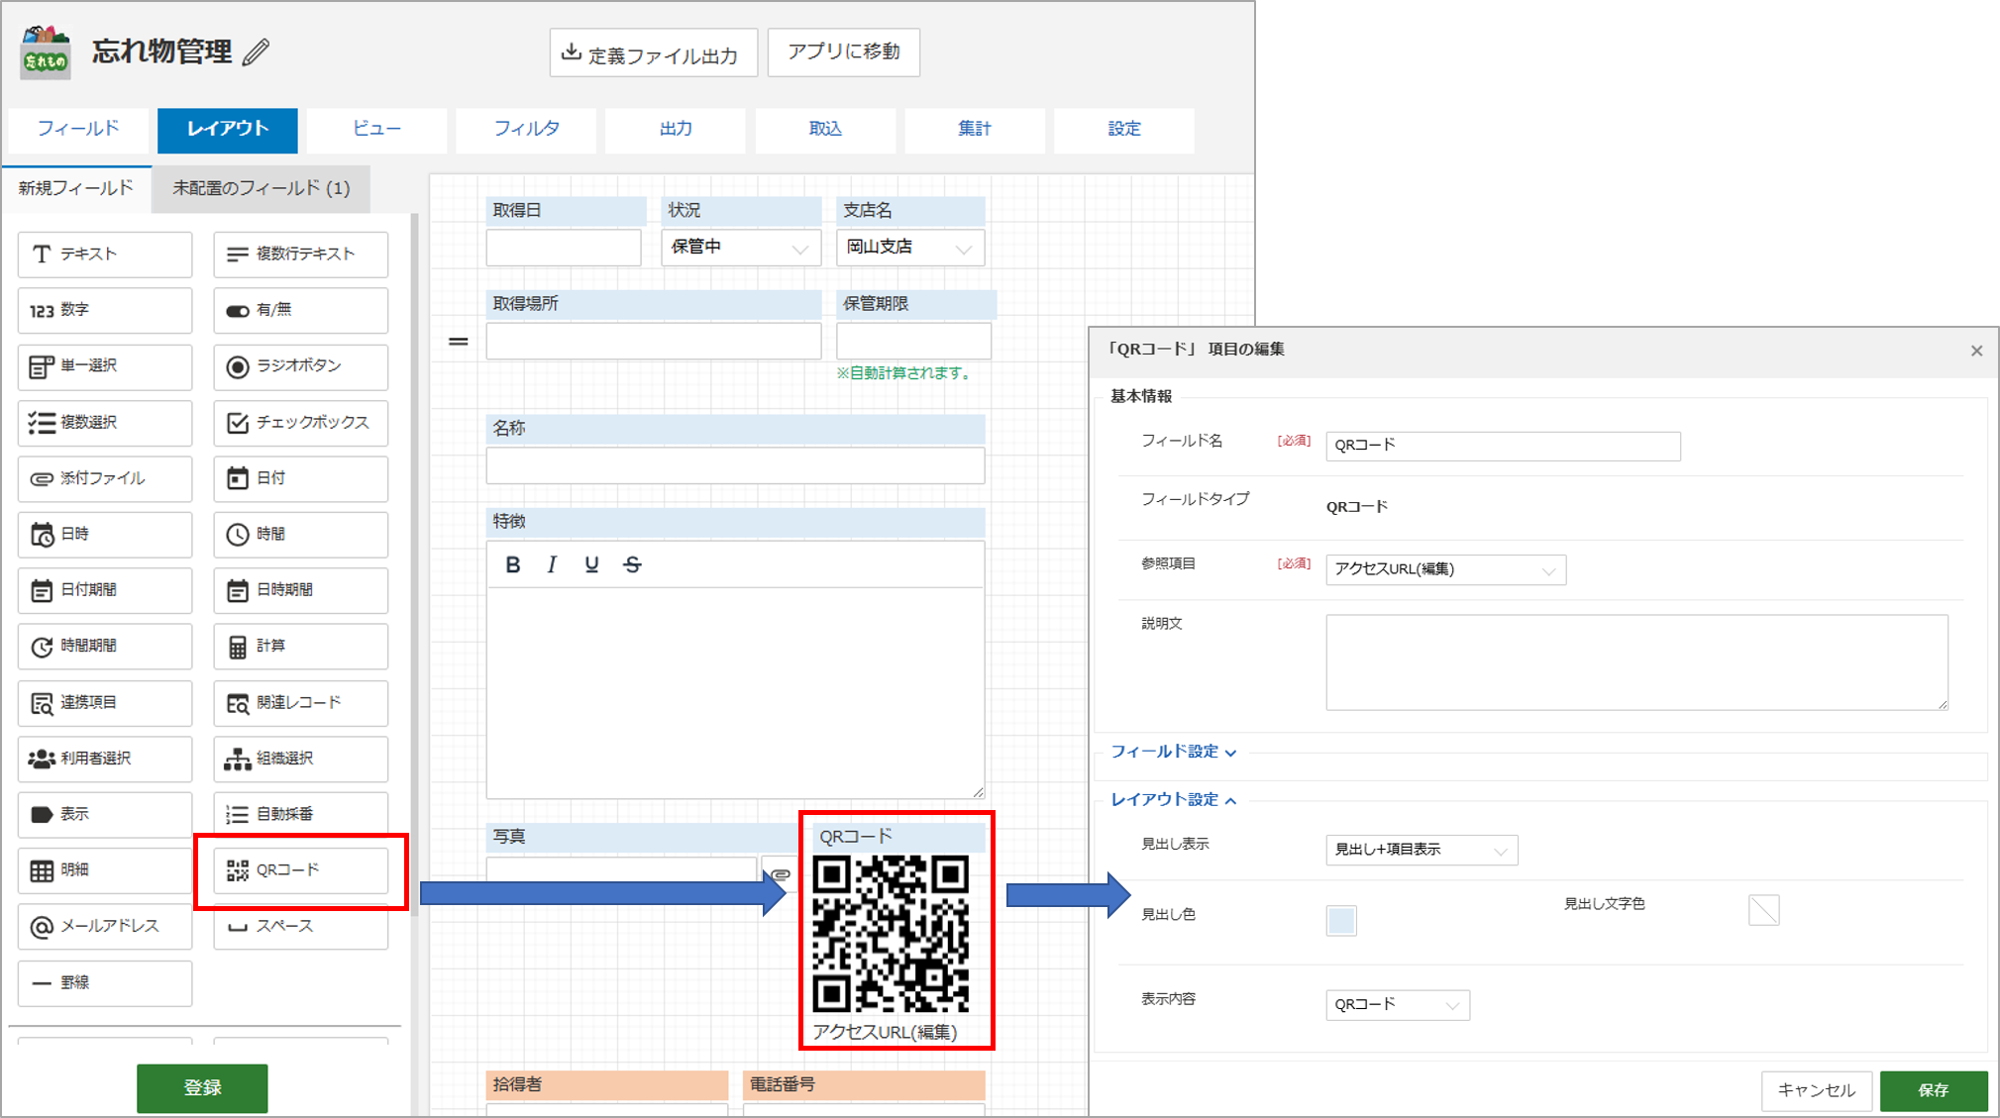This screenshot has width=2000, height=1118.
Task: Pick the 見出し色 color swatch
Action: coord(1341,920)
